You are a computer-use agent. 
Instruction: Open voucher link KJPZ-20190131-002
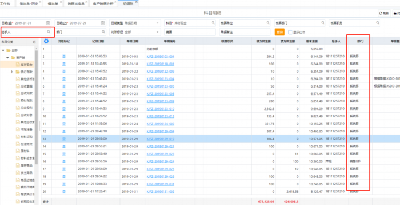coord(161,192)
